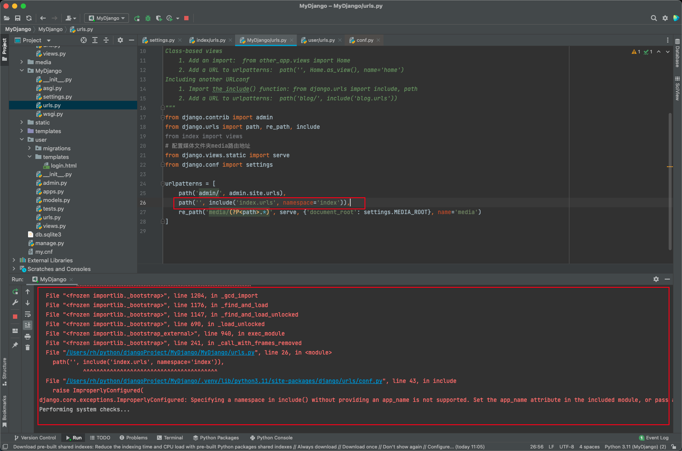This screenshot has height=451, width=682.
Task: Stop the running process in toolbar
Action: [186, 18]
